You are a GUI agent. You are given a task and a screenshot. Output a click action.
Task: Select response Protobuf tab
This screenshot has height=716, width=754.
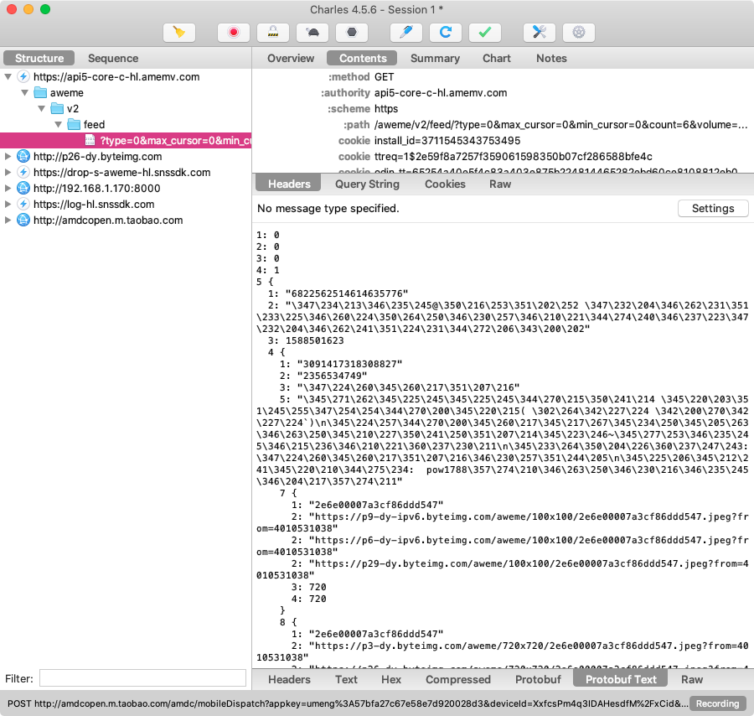coord(538,679)
